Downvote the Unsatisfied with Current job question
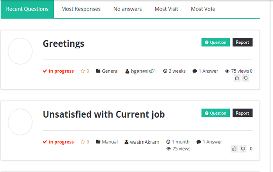The image size is (273, 172). [x=243, y=149]
